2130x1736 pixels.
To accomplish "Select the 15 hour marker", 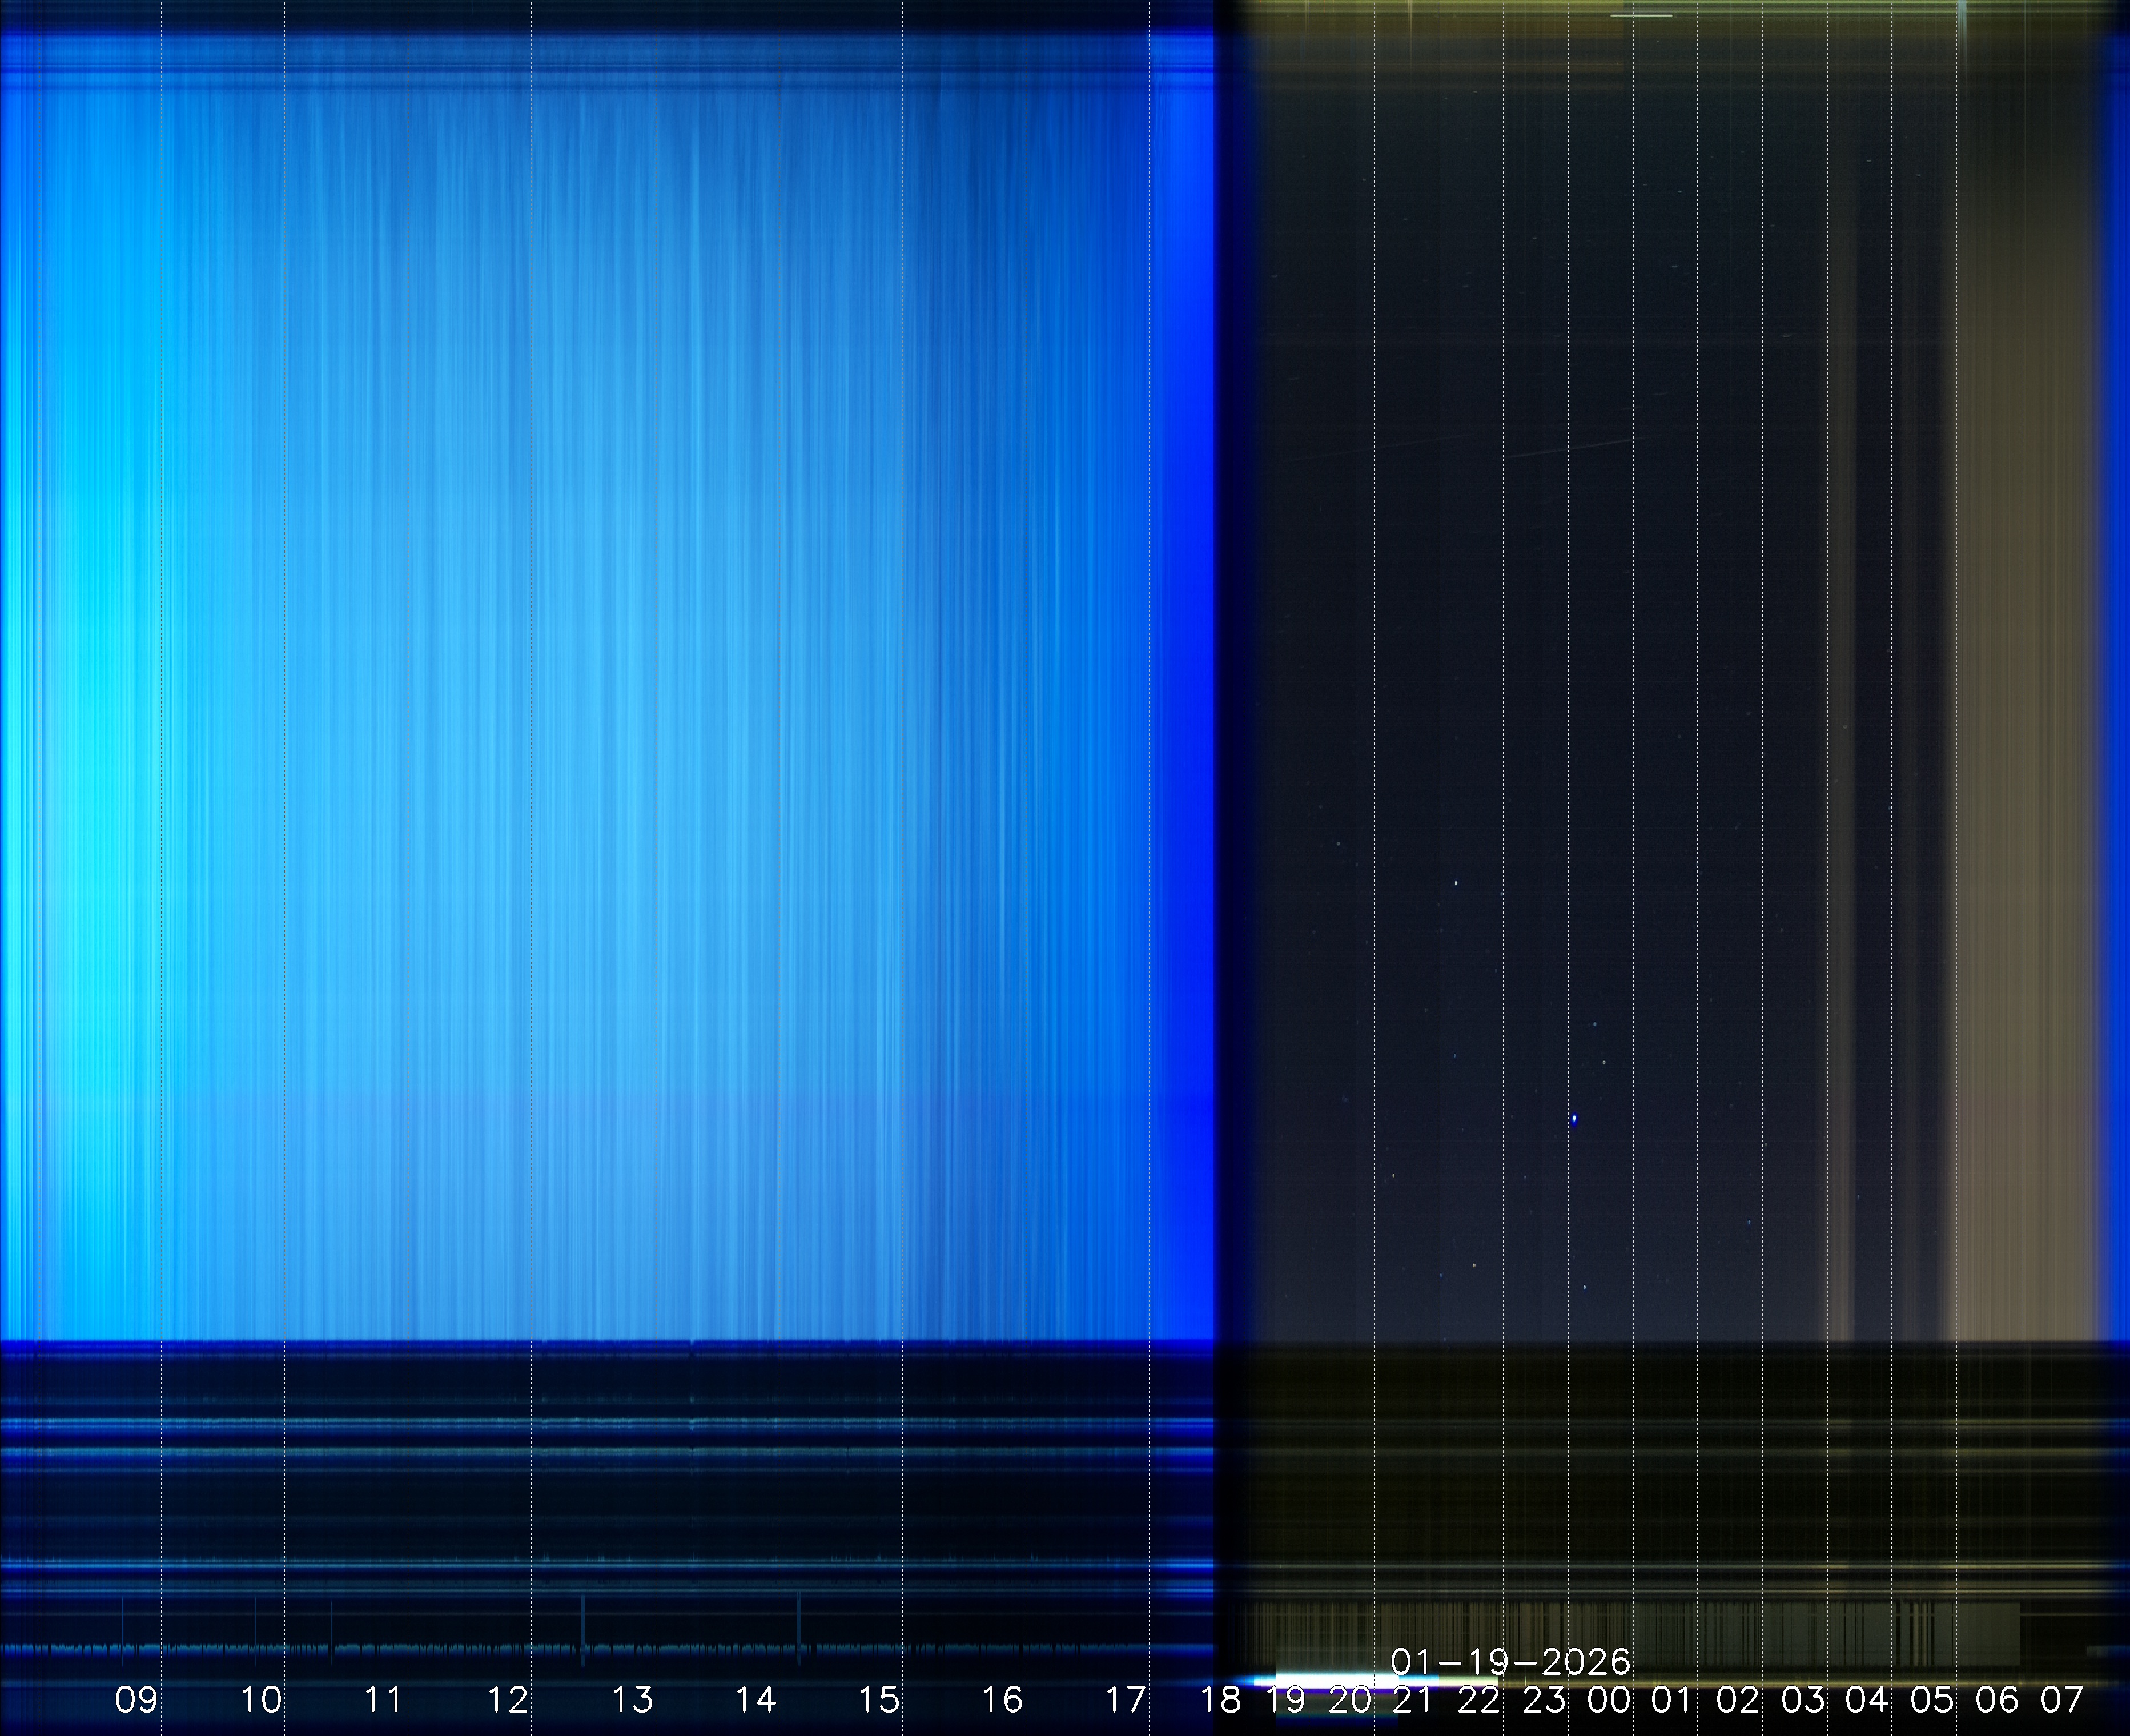I will click(879, 1699).
